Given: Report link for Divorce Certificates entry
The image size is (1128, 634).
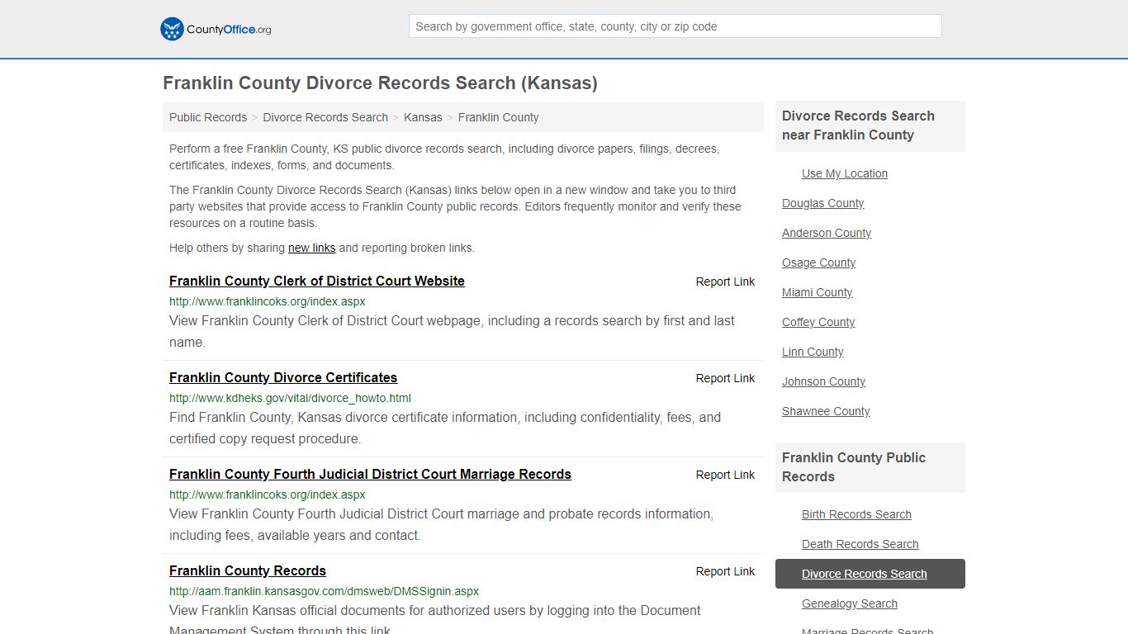Looking at the screenshot, I should [725, 378].
